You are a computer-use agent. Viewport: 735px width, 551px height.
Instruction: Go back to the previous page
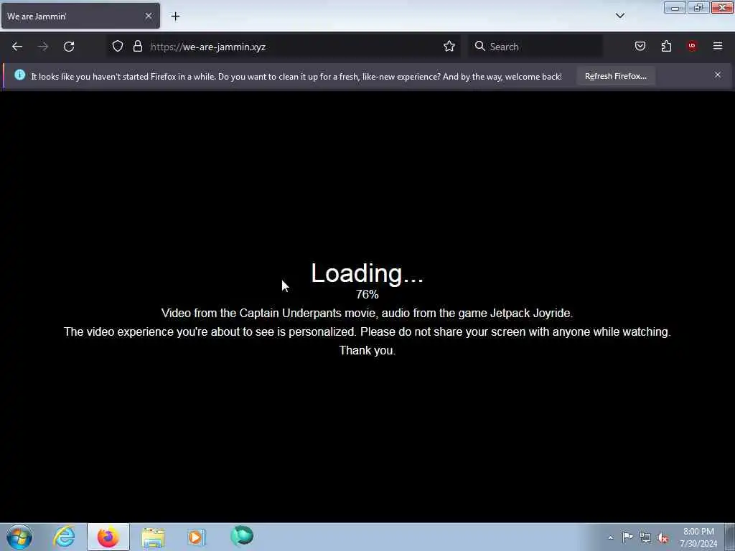pos(17,47)
